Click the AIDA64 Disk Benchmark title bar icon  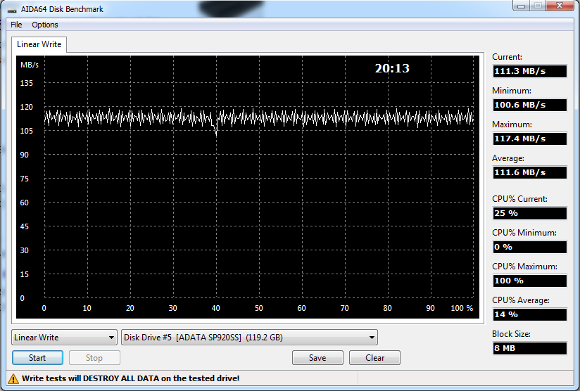click(12, 10)
